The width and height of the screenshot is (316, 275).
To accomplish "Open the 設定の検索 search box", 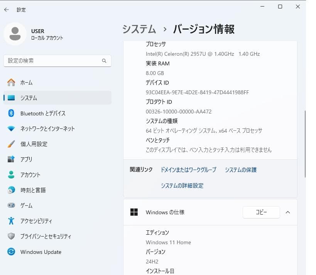I will click(57, 61).
